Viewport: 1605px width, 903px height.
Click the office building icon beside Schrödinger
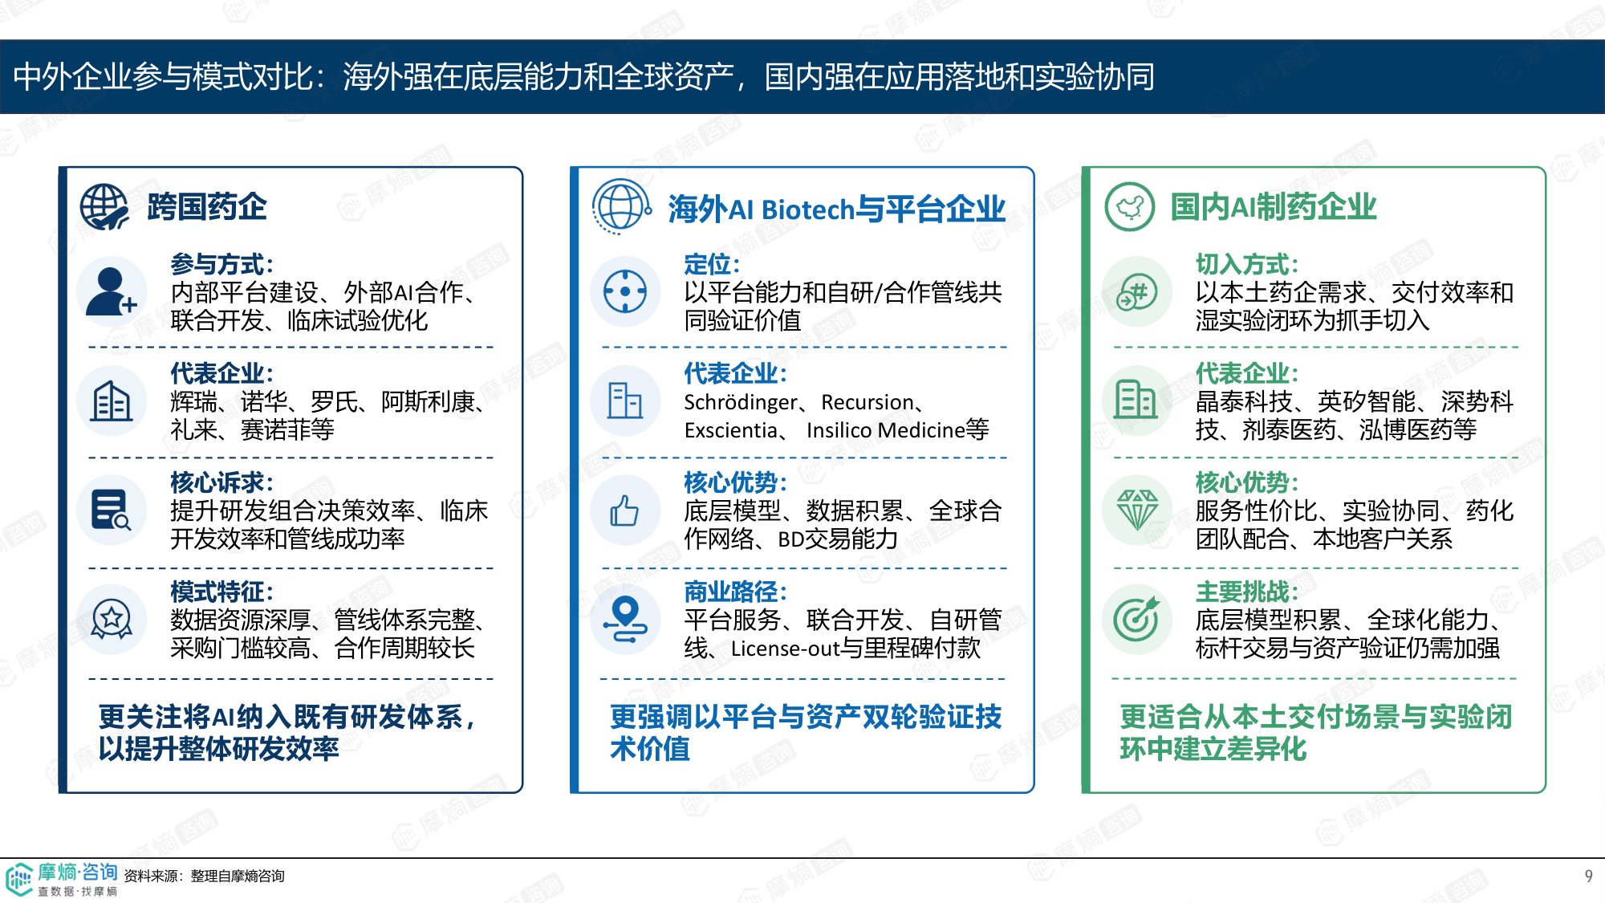pyautogui.click(x=625, y=401)
